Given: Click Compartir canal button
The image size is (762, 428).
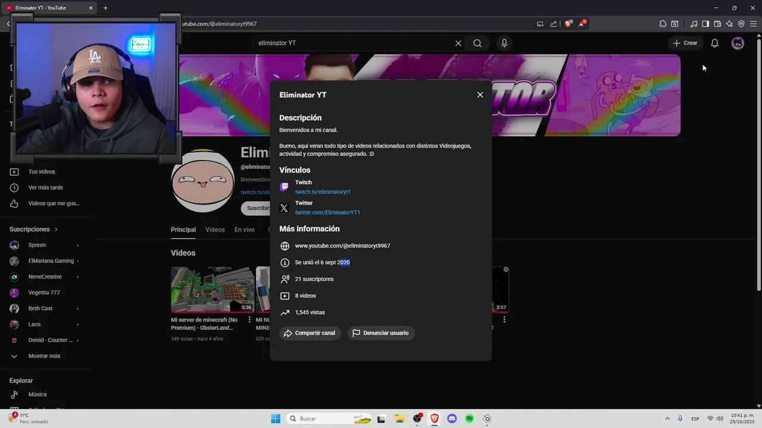Looking at the screenshot, I should pyautogui.click(x=310, y=333).
